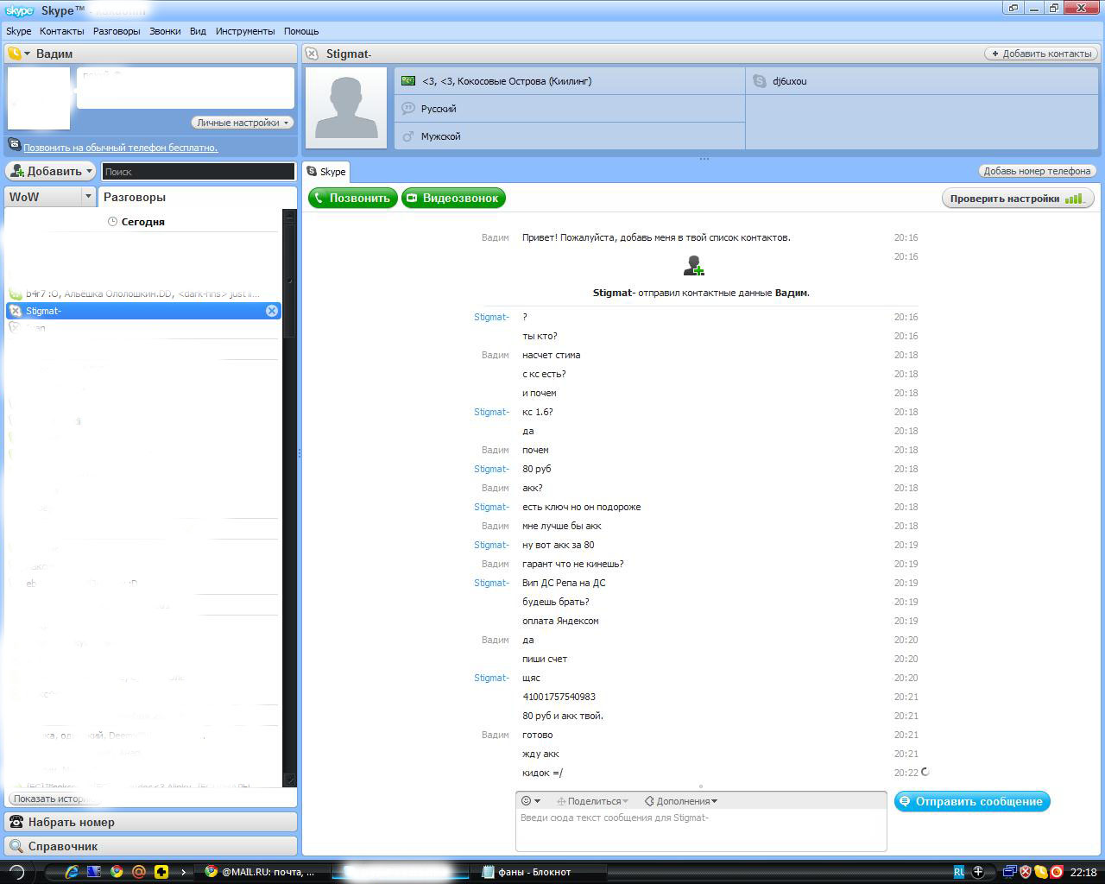Open the Контакты menu
Screen dimensions: 1105x884
[x=62, y=31]
